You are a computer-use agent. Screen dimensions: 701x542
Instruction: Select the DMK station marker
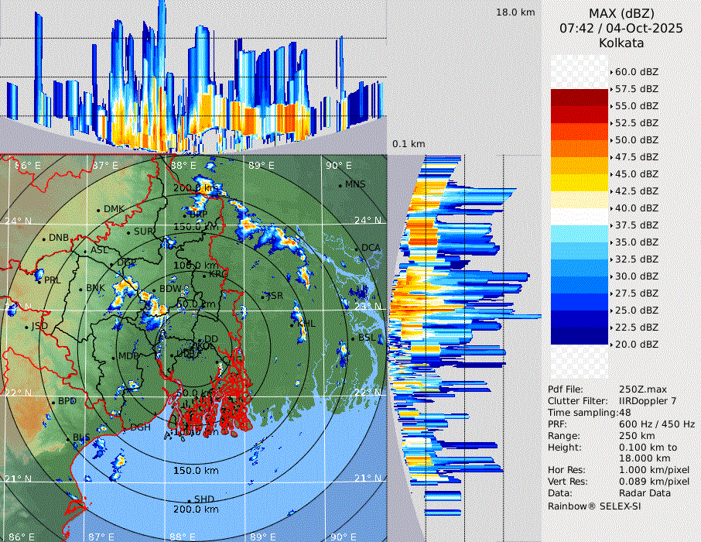coord(99,210)
